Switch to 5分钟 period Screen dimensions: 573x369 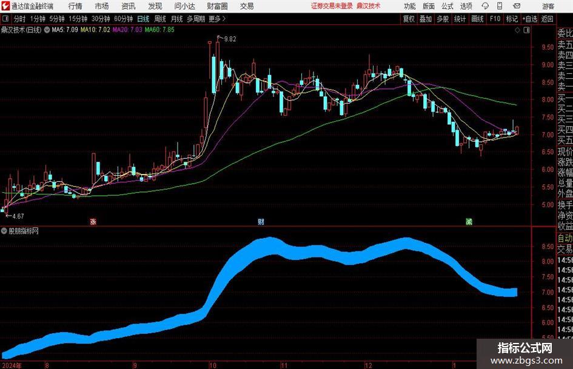(x=56, y=19)
